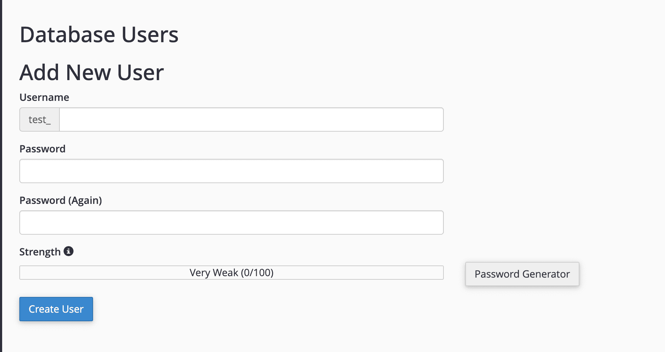Click the Username field label
This screenshot has width=665, height=352.
click(x=44, y=97)
